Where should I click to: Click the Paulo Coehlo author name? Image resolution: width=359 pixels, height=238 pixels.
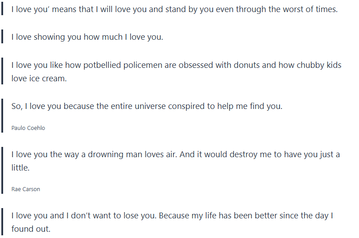(x=28, y=128)
